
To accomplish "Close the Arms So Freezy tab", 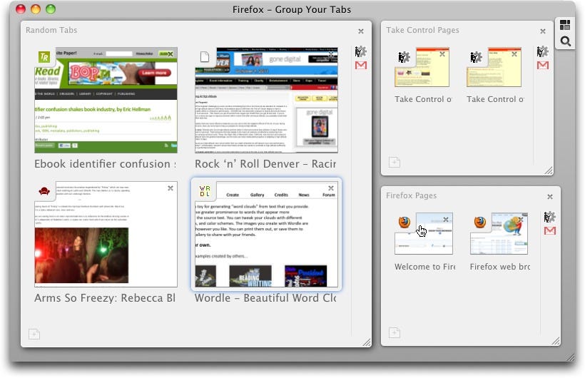I will point(171,188).
